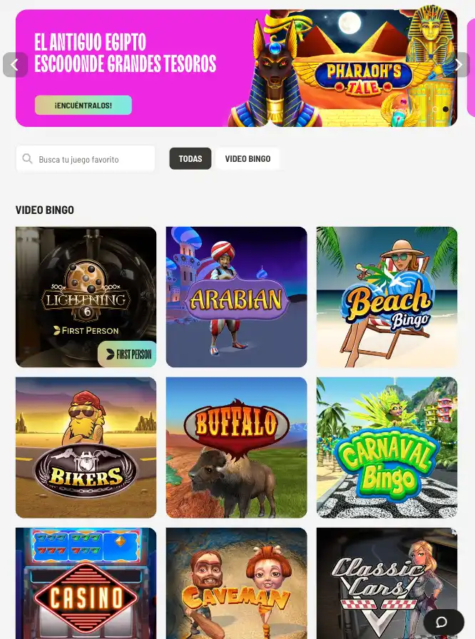Open the Lightning 6 First Person game
Viewport: 475px width, 639px height.
(86, 297)
